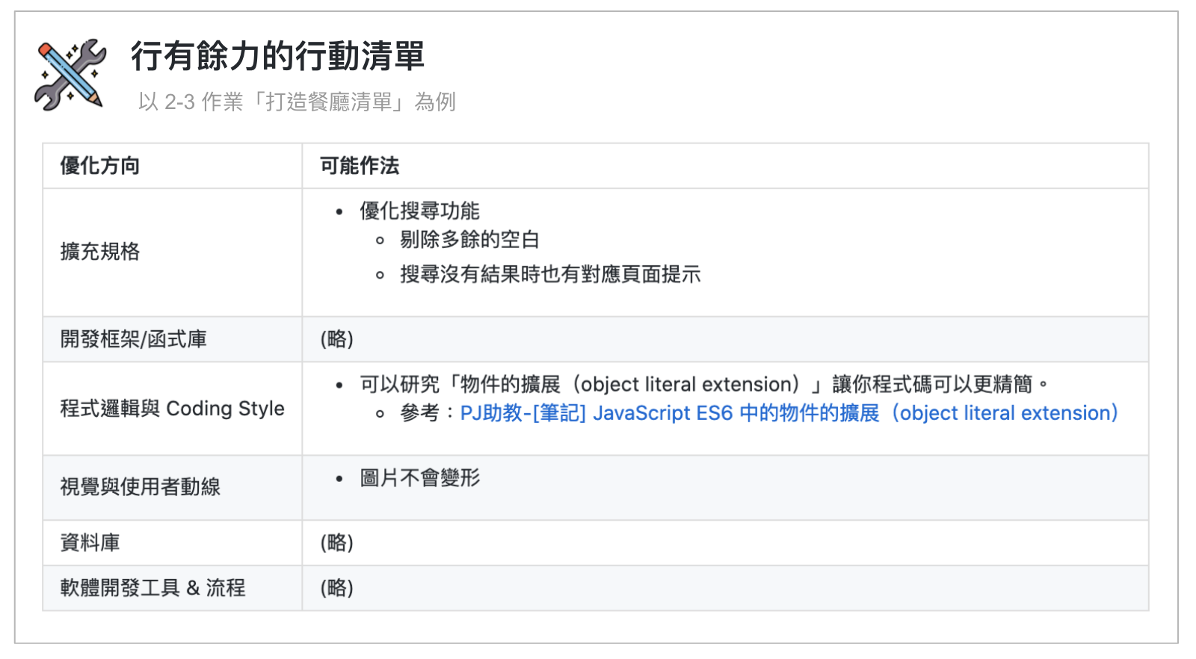
Task: Click (略) in the 開發框架/函式庫 row
Action: [336, 339]
